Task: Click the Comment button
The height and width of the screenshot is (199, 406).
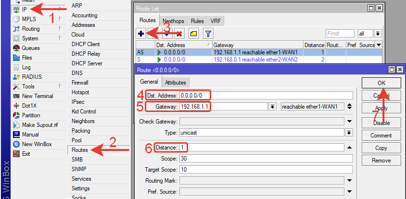Action: pyautogui.click(x=381, y=136)
